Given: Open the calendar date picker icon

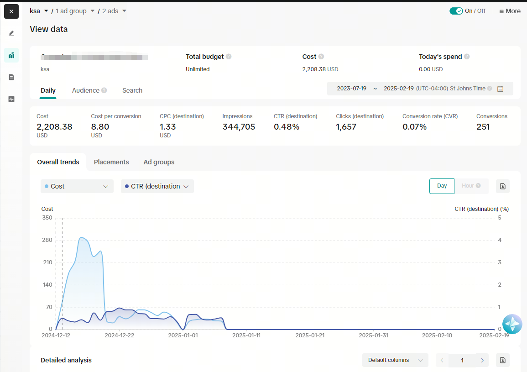Looking at the screenshot, I should pyautogui.click(x=500, y=89).
